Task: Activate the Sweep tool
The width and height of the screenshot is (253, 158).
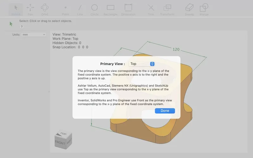Action: [x=189, y=10]
